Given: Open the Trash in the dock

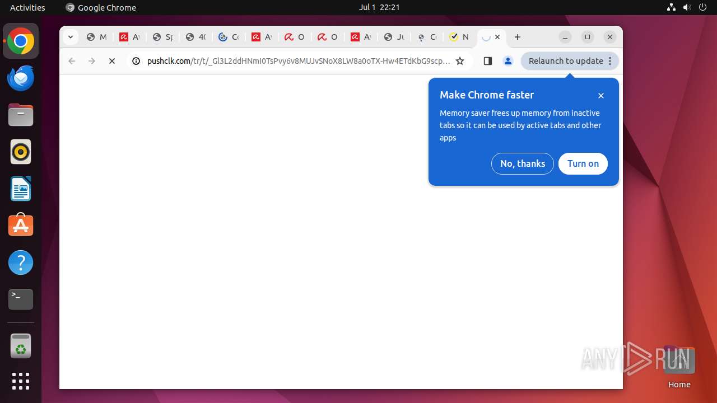Looking at the screenshot, I should pyautogui.click(x=21, y=346).
